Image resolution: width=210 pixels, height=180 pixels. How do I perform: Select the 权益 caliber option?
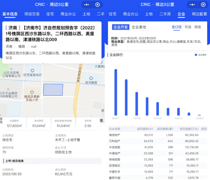tap(188, 27)
